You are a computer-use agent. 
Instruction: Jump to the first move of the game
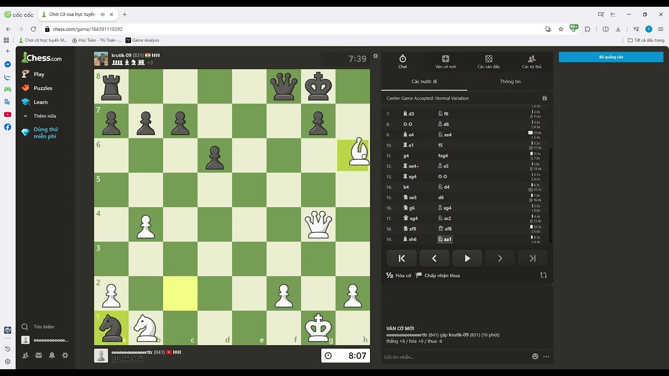click(x=402, y=258)
